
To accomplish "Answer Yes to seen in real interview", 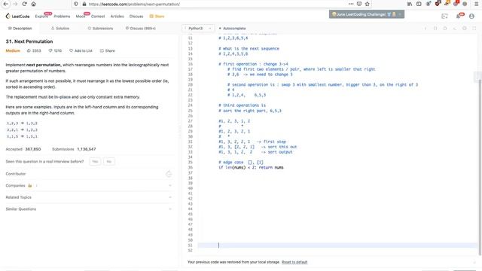I will 95,161.
